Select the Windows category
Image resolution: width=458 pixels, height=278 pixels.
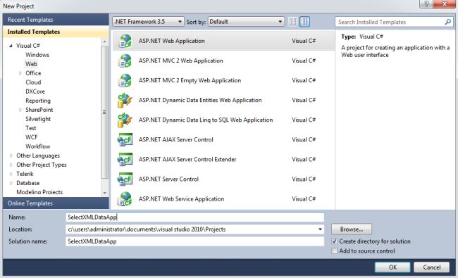37,55
